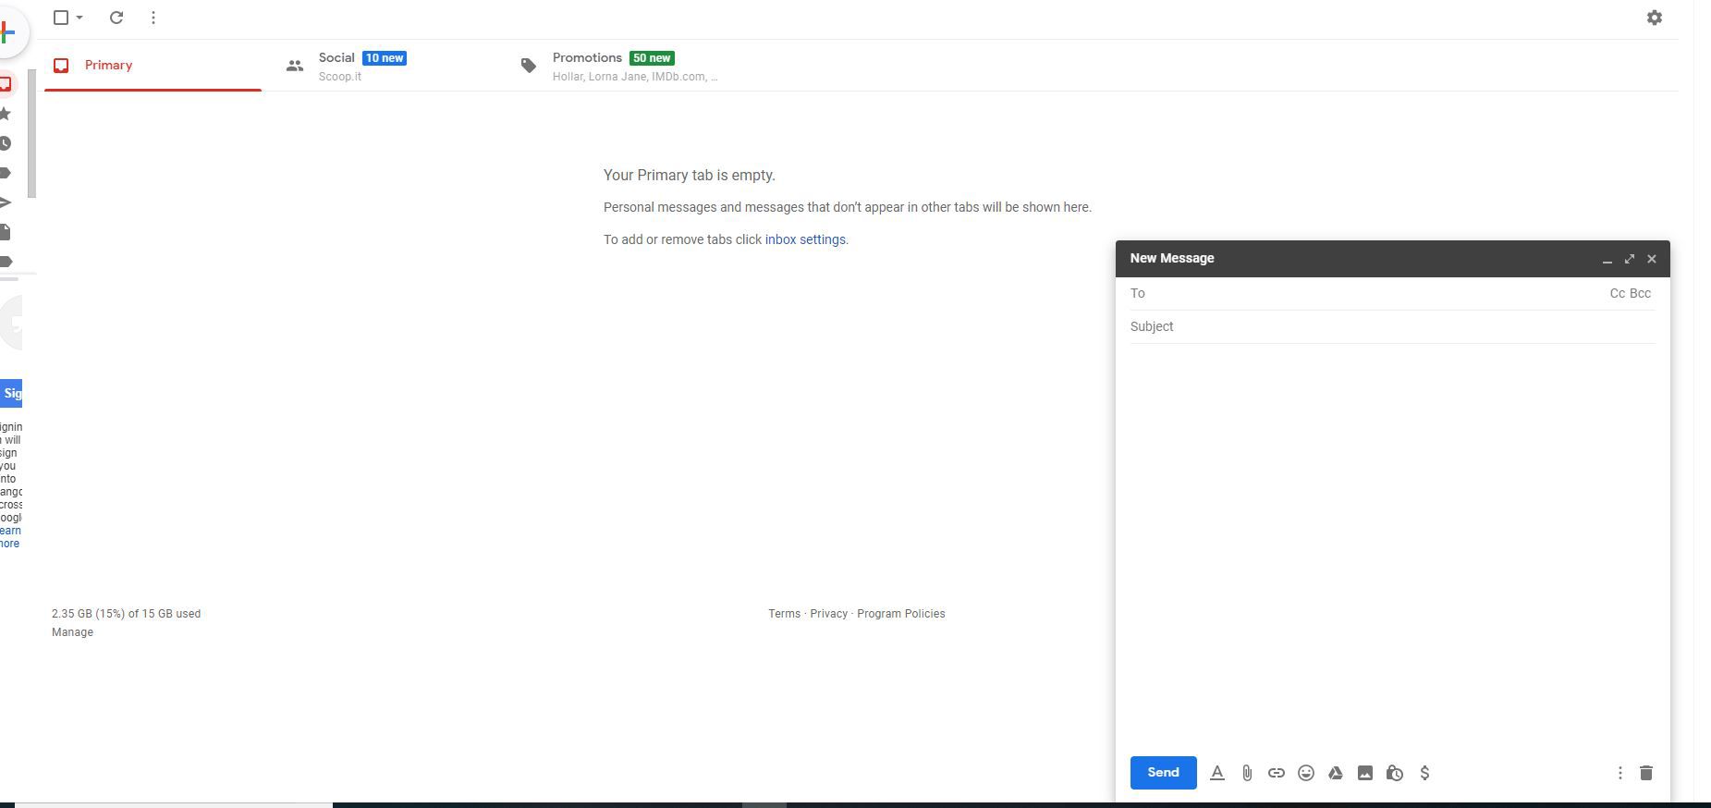
Task: Insert files using Google Drive icon
Action: tap(1336, 773)
